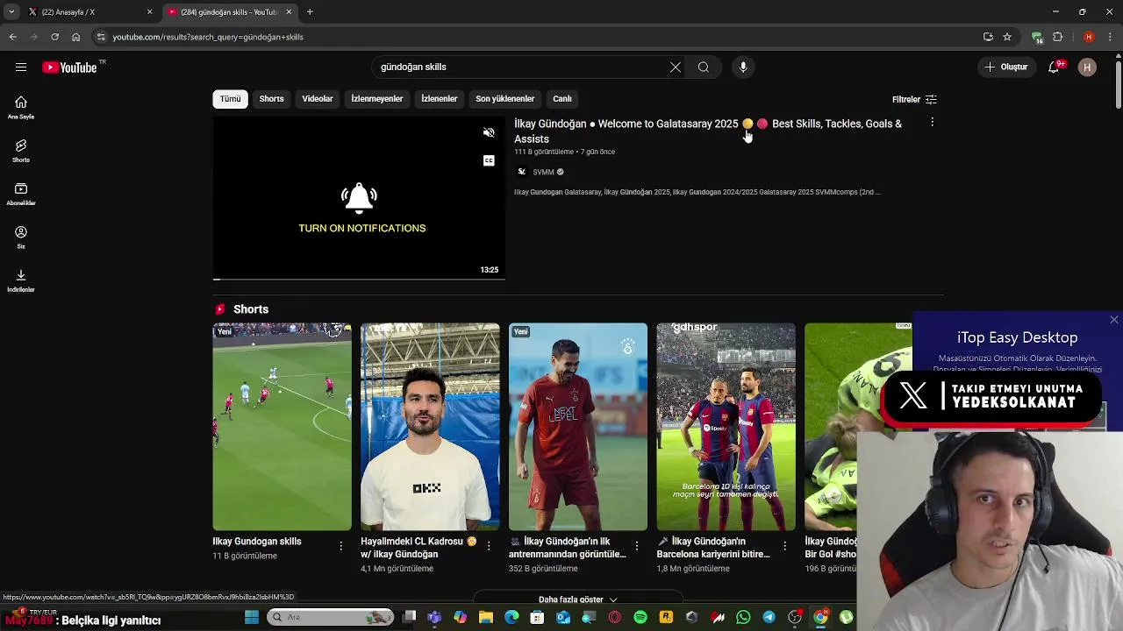Open Chrome three-dot menu

tap(1109, 37)
